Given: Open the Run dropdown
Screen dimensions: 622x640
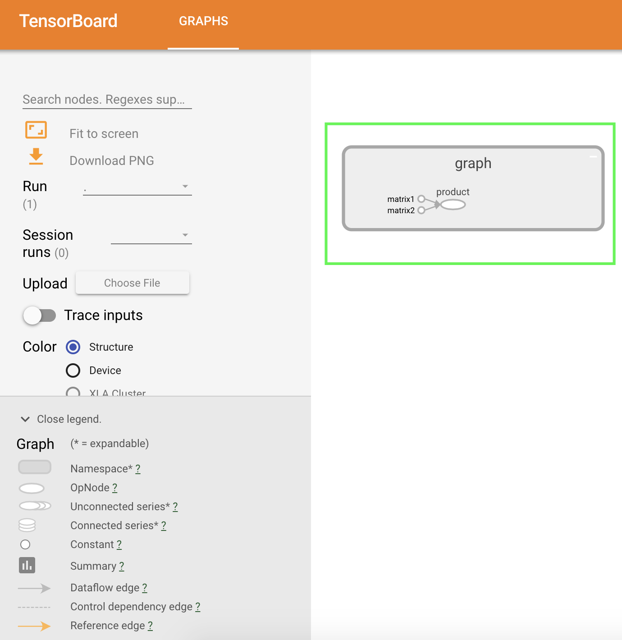Looking at the screenshot, I should tap(137, 187).
